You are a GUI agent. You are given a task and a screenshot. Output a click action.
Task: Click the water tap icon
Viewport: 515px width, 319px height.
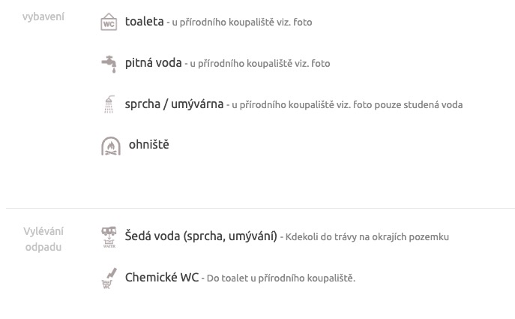(109, 64)
